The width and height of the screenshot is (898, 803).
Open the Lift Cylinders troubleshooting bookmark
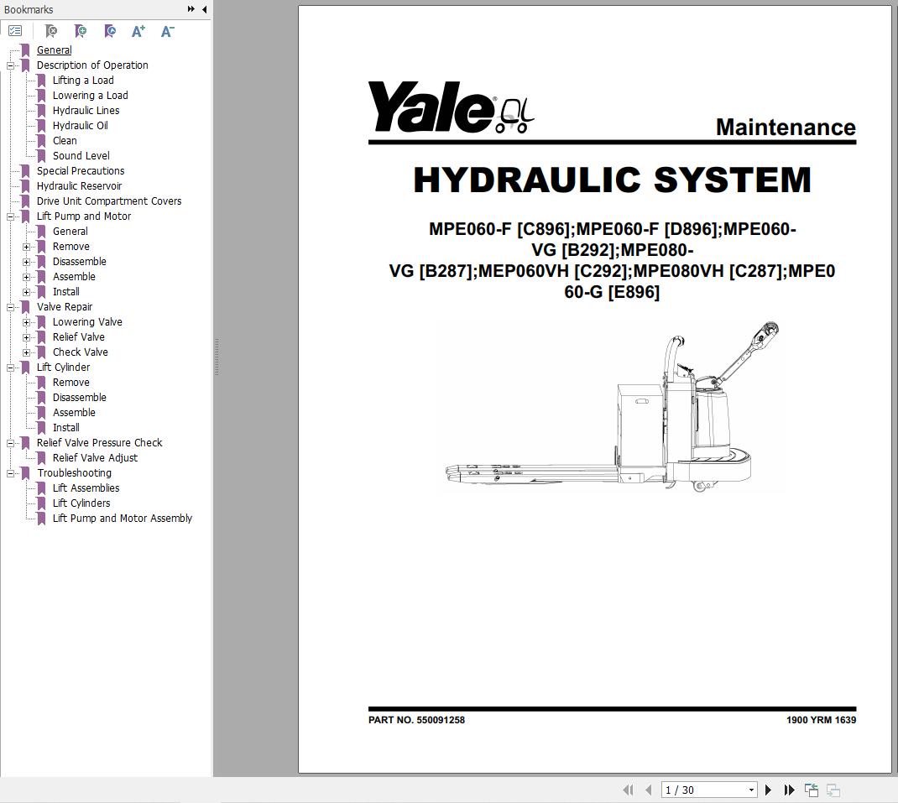pyautogui.click(x=81, y=503)
